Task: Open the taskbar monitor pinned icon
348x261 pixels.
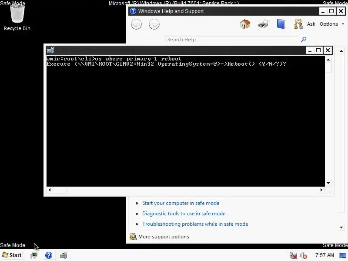Action: pyautogui.click(x=34, y=255)
